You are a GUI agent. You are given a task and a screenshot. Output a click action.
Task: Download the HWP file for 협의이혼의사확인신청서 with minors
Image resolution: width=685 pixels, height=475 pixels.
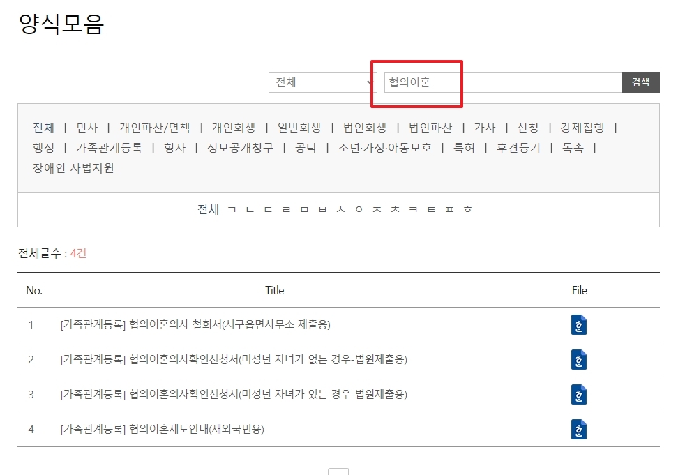pos(578,394)
